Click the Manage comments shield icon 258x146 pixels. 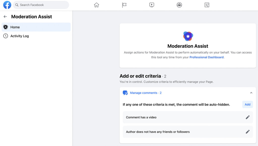125,93
